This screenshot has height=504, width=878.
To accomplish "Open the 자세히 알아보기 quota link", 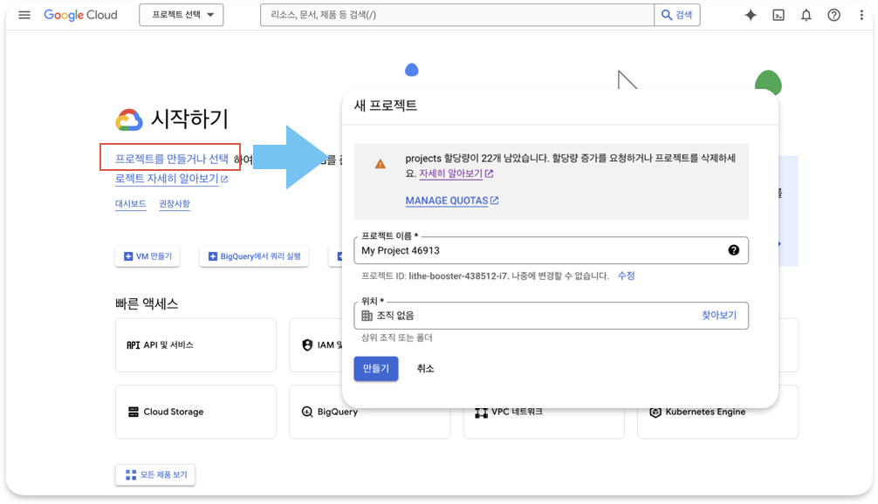I will click(456, 174).
